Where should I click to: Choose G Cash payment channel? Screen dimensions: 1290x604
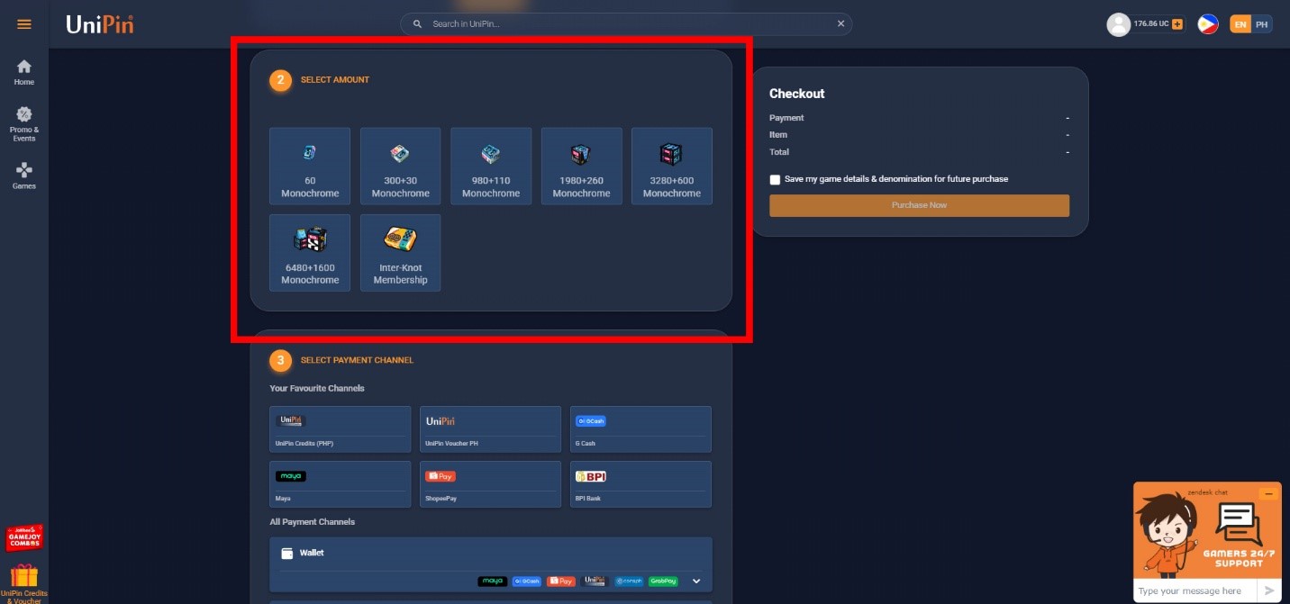point(640,428)
